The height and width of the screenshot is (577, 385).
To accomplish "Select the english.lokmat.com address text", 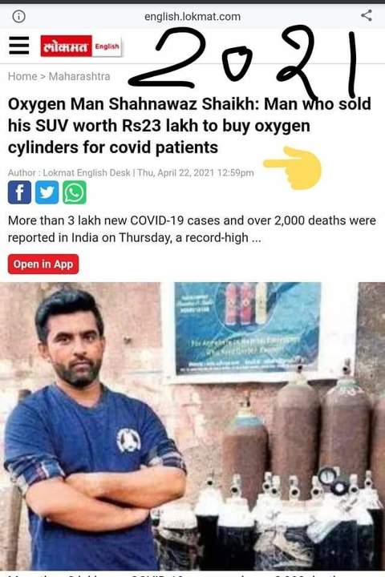I will (192, 17).
